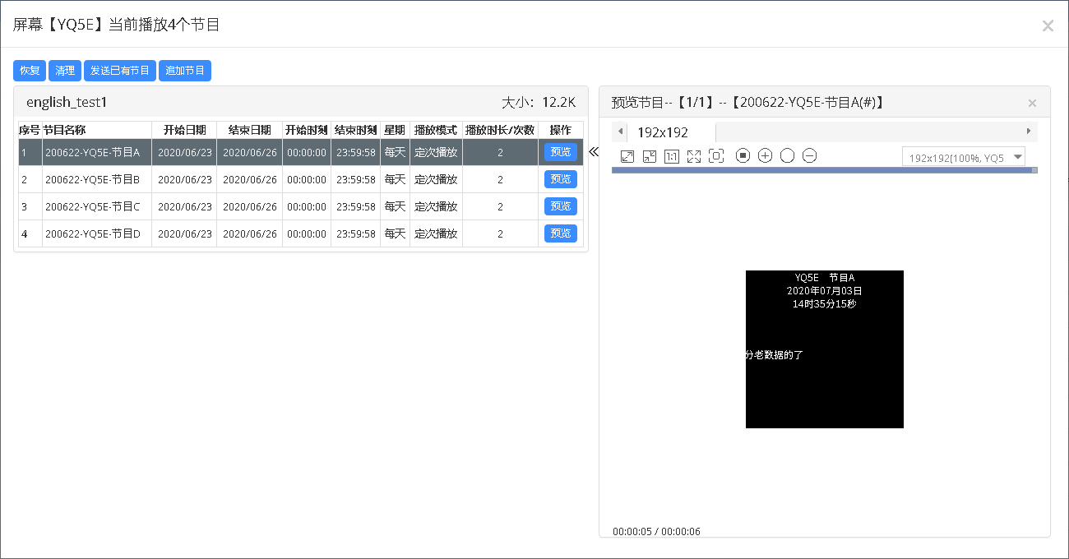The width and height of the screenshot is (1069, 559).
Task: Open the 192x192(100%, YQ5 dropdown
Action: coord(964,157)
